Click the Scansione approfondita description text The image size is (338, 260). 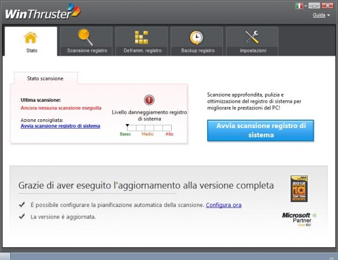(254, 101)
